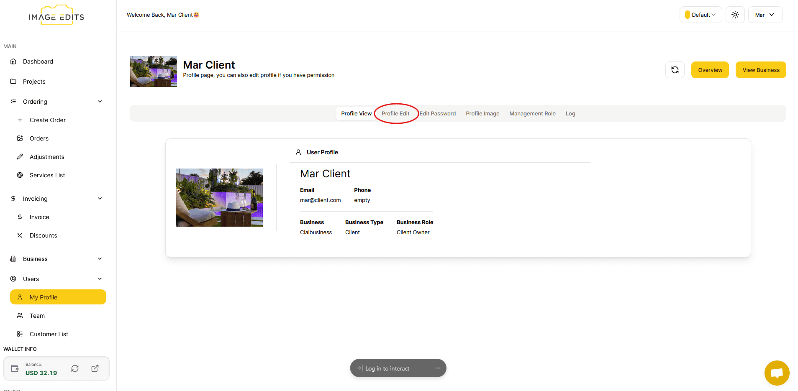
Task: Refresh the wallet balance
Action: (75, 368)
